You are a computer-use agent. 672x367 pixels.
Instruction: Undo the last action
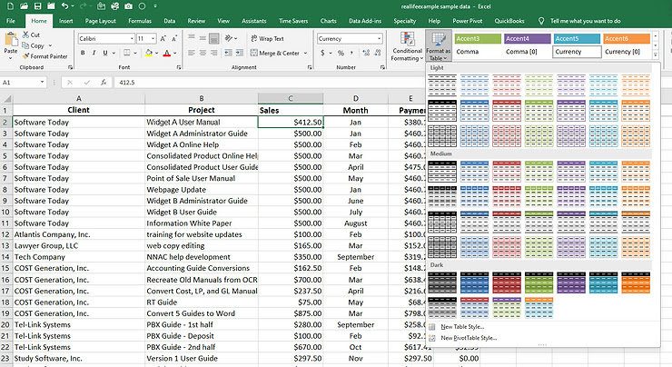click(64, 6)
